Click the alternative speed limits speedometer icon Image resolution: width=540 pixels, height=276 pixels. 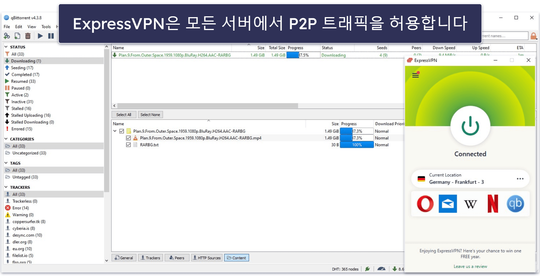tap(381, 269)
